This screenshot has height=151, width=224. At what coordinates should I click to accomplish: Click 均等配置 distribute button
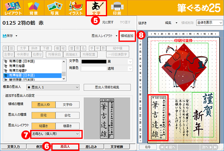(x=89, y=54)
